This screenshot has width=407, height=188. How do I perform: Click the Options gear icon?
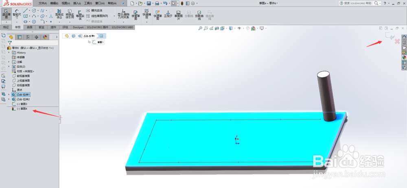coord(193,3)
